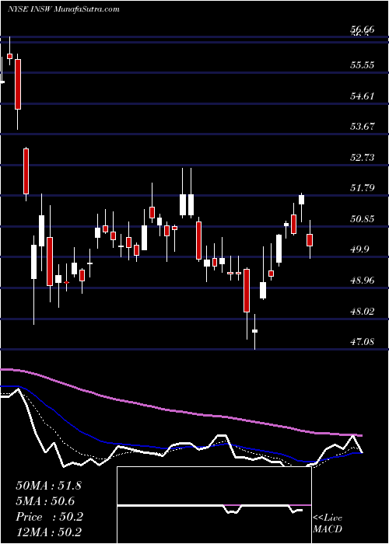The image size is (389, 544).
Task: Click the 48.96 price axis label
Action: (x=363, y=281)
